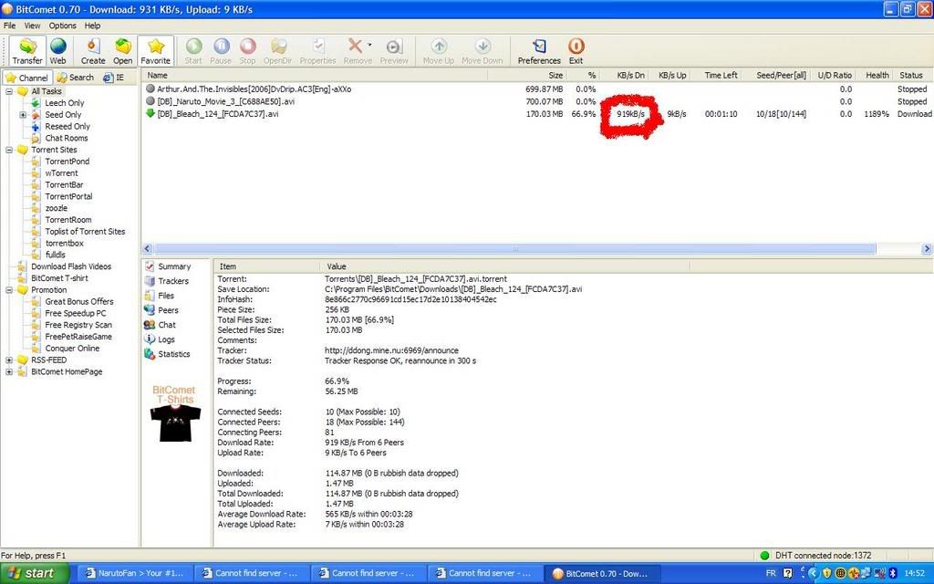Click the Windows start button

pyautogui.click(x=35, y=573)
